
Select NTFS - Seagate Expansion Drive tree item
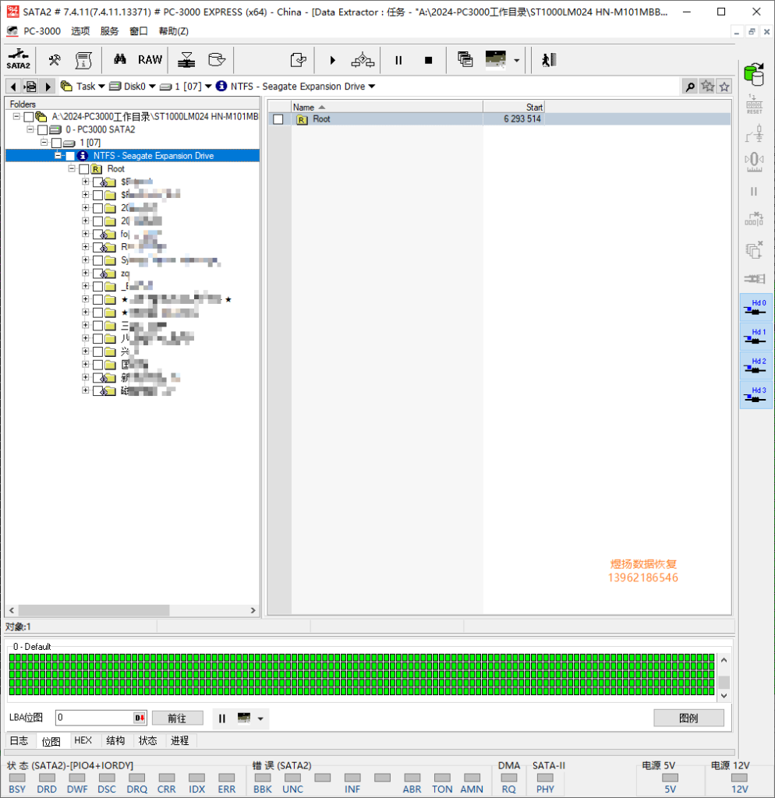[154, 156]
